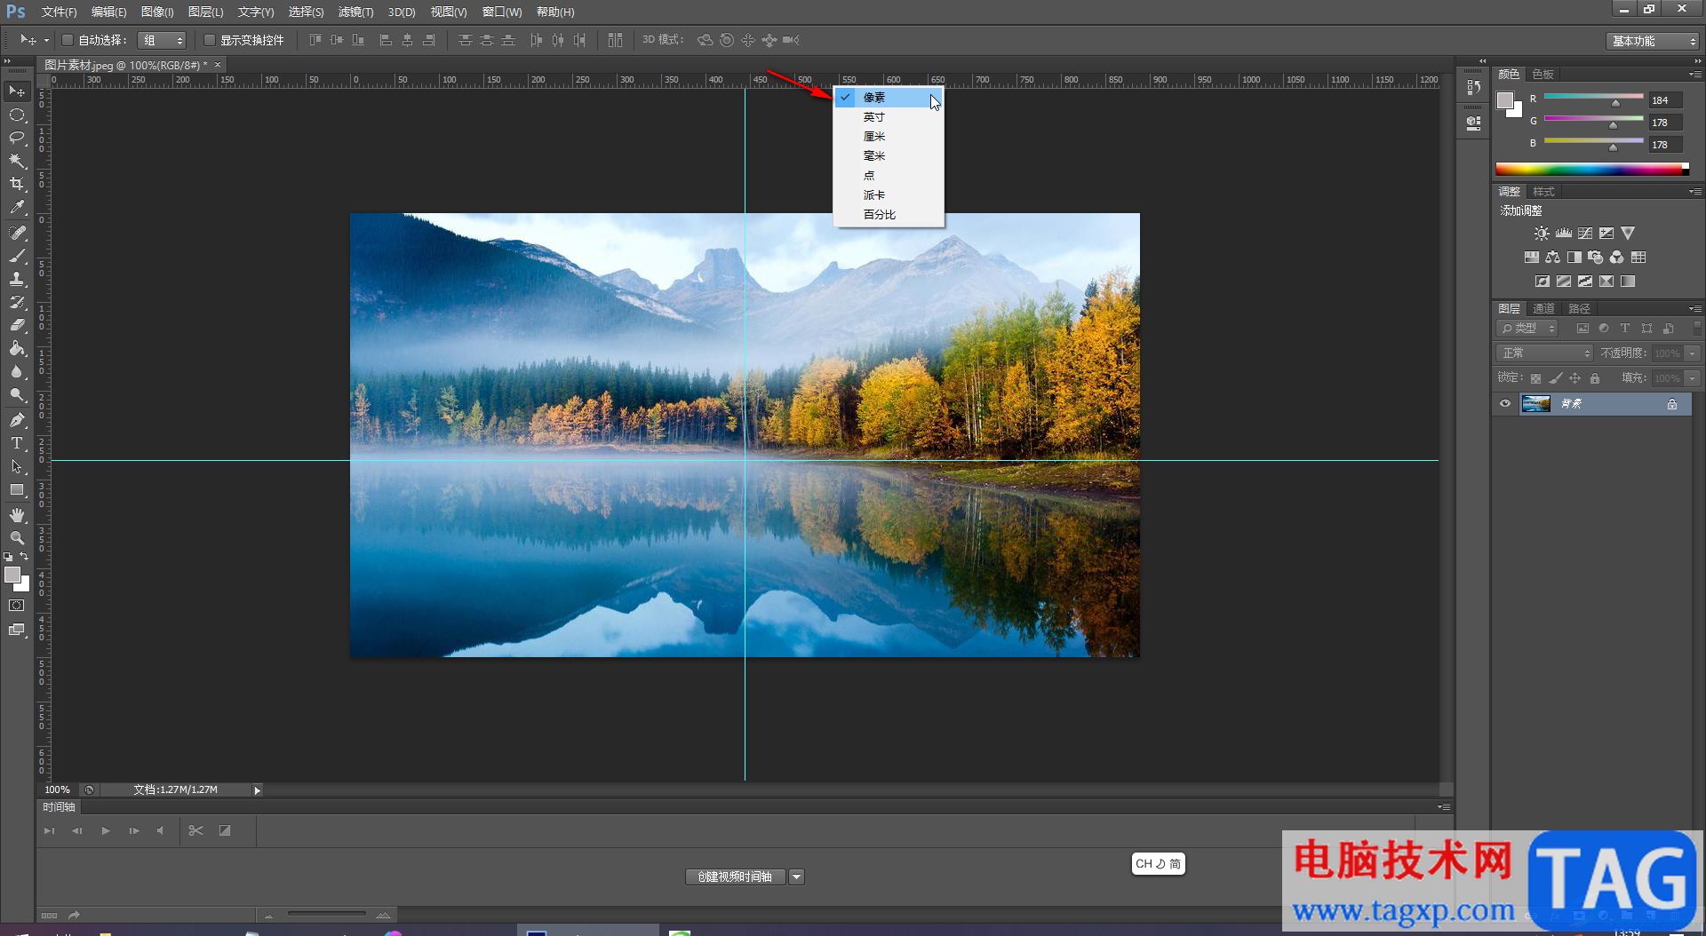Select the Move tool
The height and width of the screenshot is (936, 1706).
[x=17, y=91]
